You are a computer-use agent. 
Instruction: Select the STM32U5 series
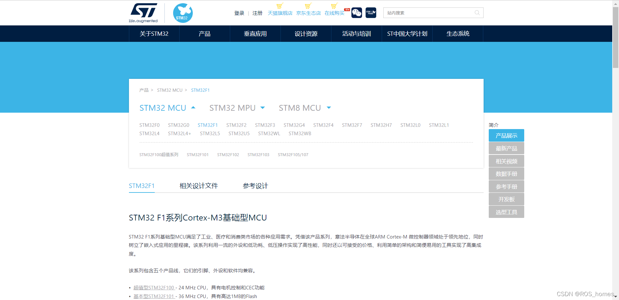(x=239, y=134)
